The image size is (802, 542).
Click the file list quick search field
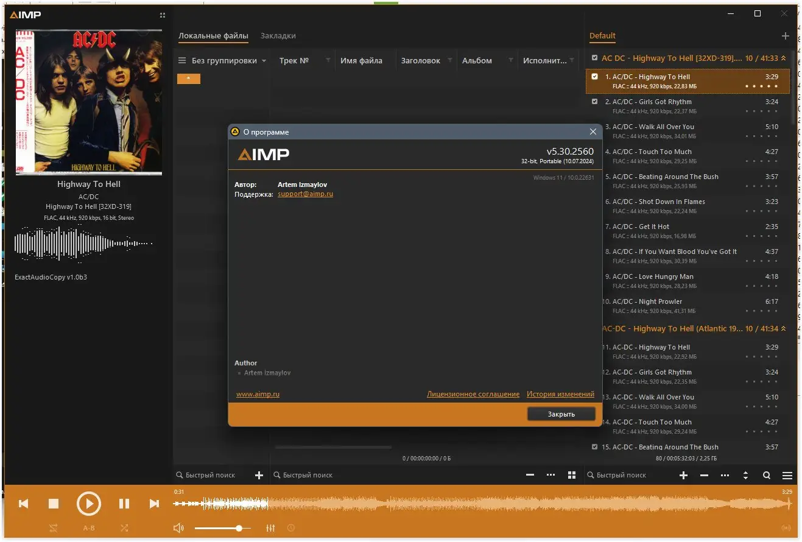396,475
